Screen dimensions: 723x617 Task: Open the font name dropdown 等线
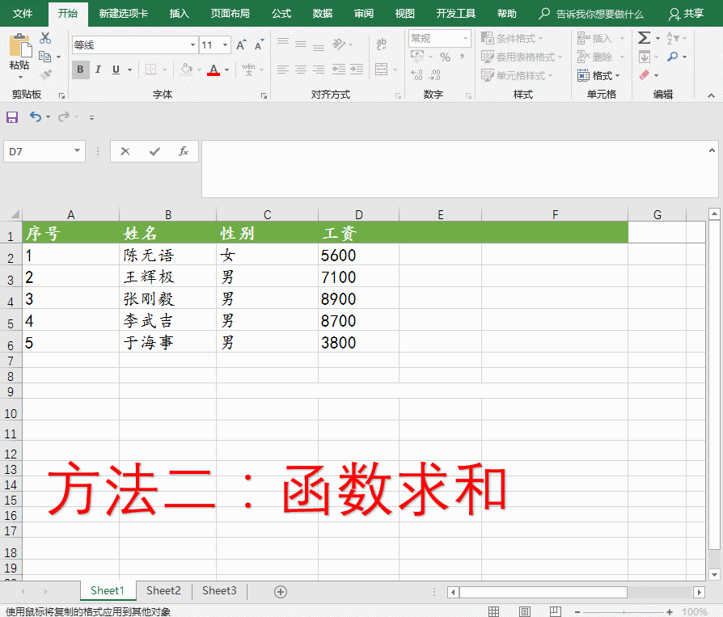192,45
